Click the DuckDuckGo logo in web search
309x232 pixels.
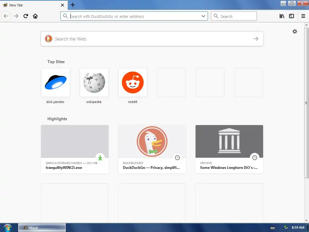click(49, 39)
